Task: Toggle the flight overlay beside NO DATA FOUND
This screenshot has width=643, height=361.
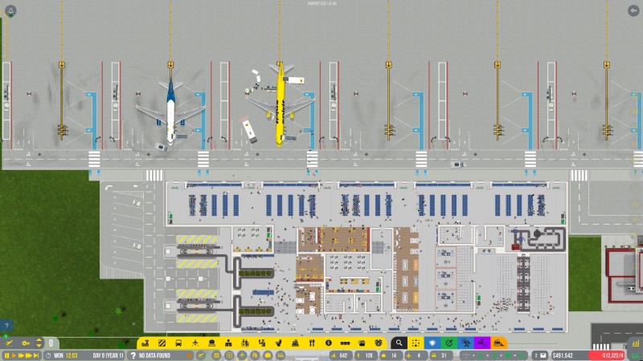Action: [x=200, y=355]
